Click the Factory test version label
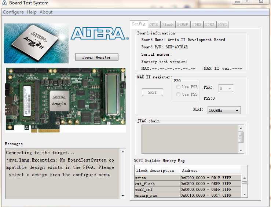The width and height of the screenshot is (271, 207). (164, 62)
